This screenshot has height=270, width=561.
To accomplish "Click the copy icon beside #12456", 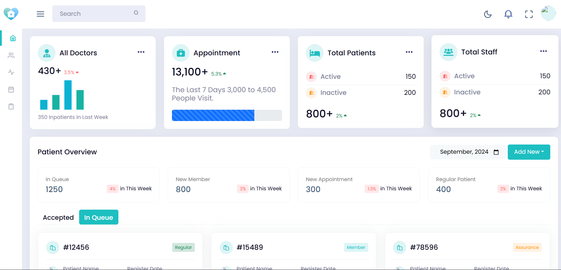I will 53,248.
